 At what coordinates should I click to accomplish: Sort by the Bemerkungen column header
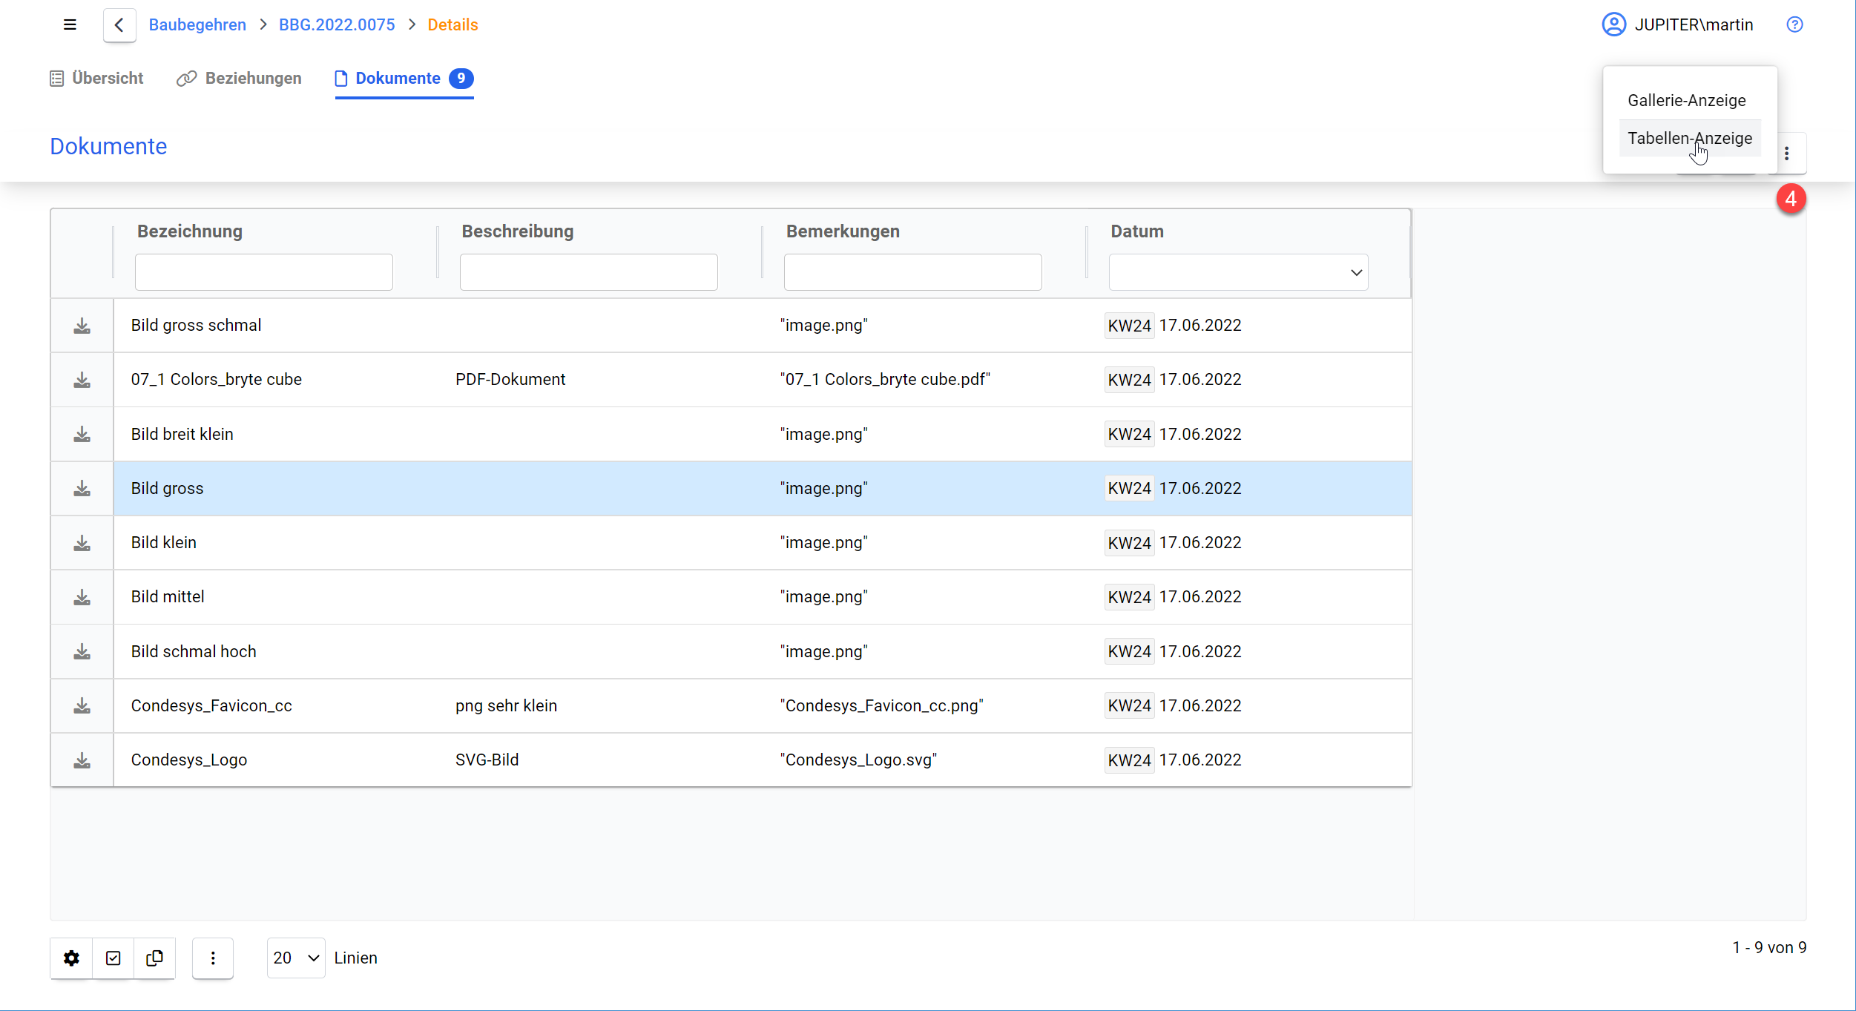click(x=843, y=231)
